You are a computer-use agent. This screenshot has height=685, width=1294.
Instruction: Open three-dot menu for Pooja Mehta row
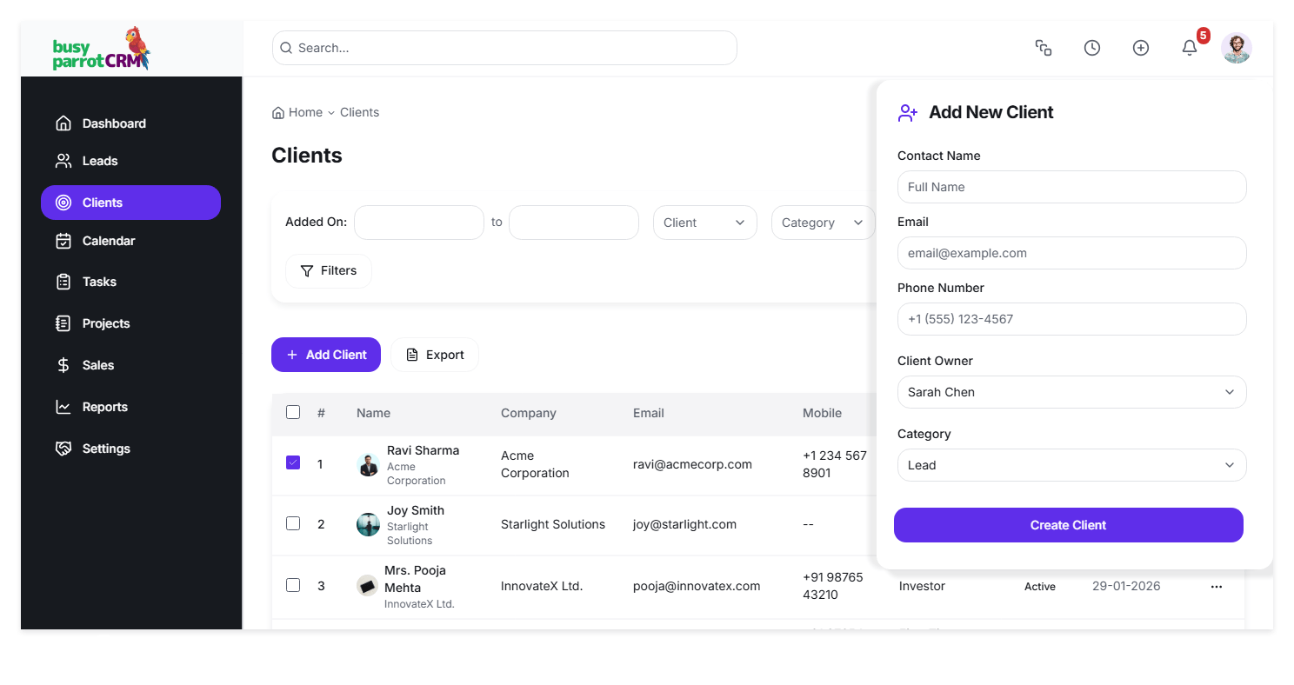(1216, 587)
